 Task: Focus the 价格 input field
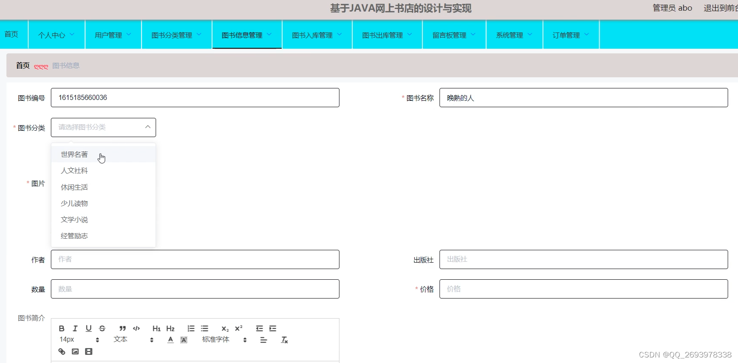coord(584,289)
